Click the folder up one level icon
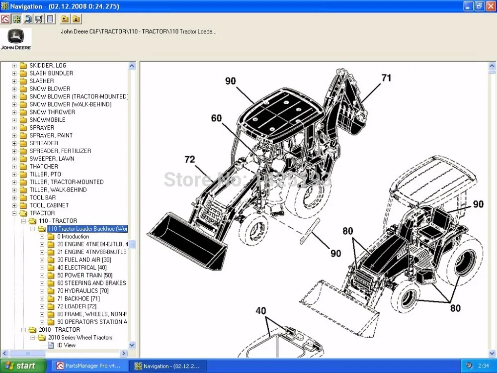The width and height of the screenshot is (497, 373). point(65,19)
